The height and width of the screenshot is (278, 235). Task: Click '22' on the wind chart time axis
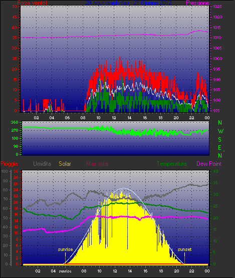[x=191, y=118]
